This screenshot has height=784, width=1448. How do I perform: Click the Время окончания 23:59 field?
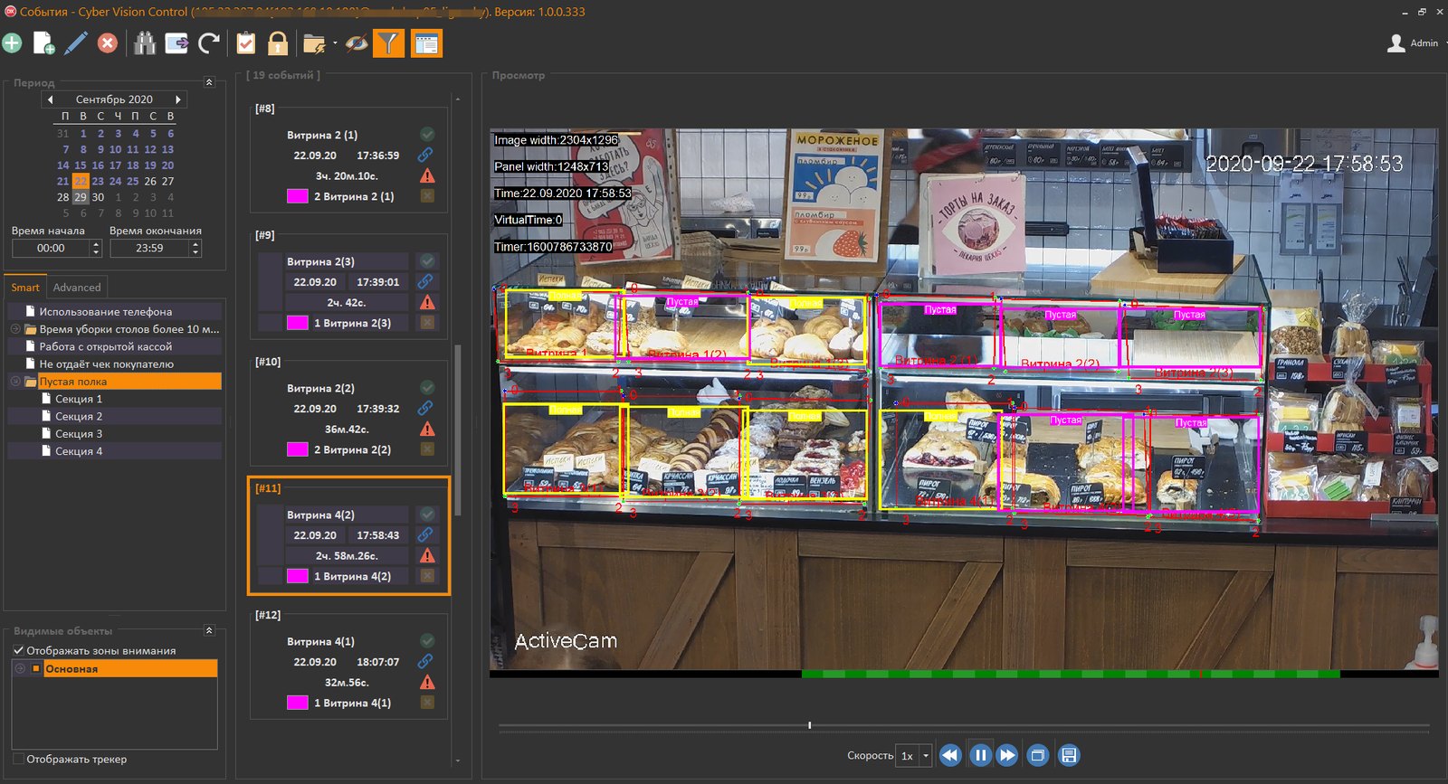tap(155, 248)
